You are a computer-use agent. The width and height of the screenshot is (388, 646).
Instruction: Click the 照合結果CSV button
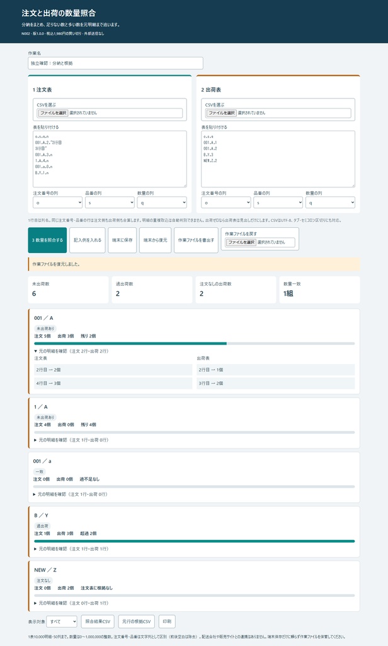point(98,621)
